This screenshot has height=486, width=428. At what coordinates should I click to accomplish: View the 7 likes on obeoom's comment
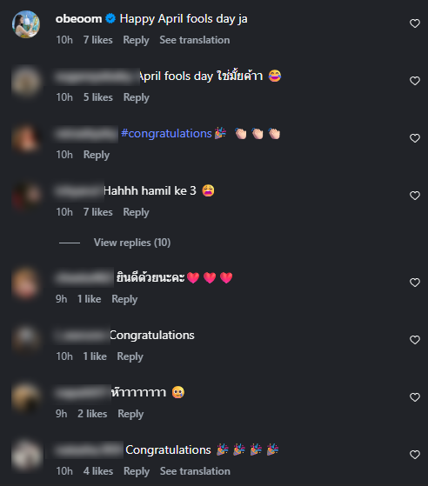coord(97,40)
